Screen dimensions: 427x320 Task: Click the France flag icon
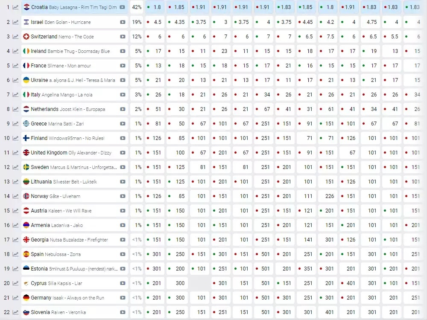(x=26, y=66)
